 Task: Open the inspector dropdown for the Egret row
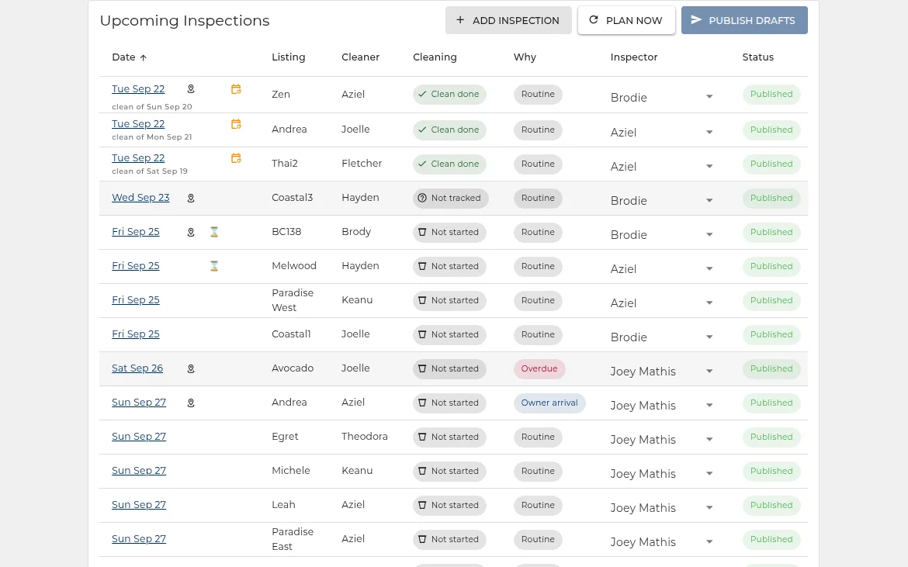pos(709,439)
